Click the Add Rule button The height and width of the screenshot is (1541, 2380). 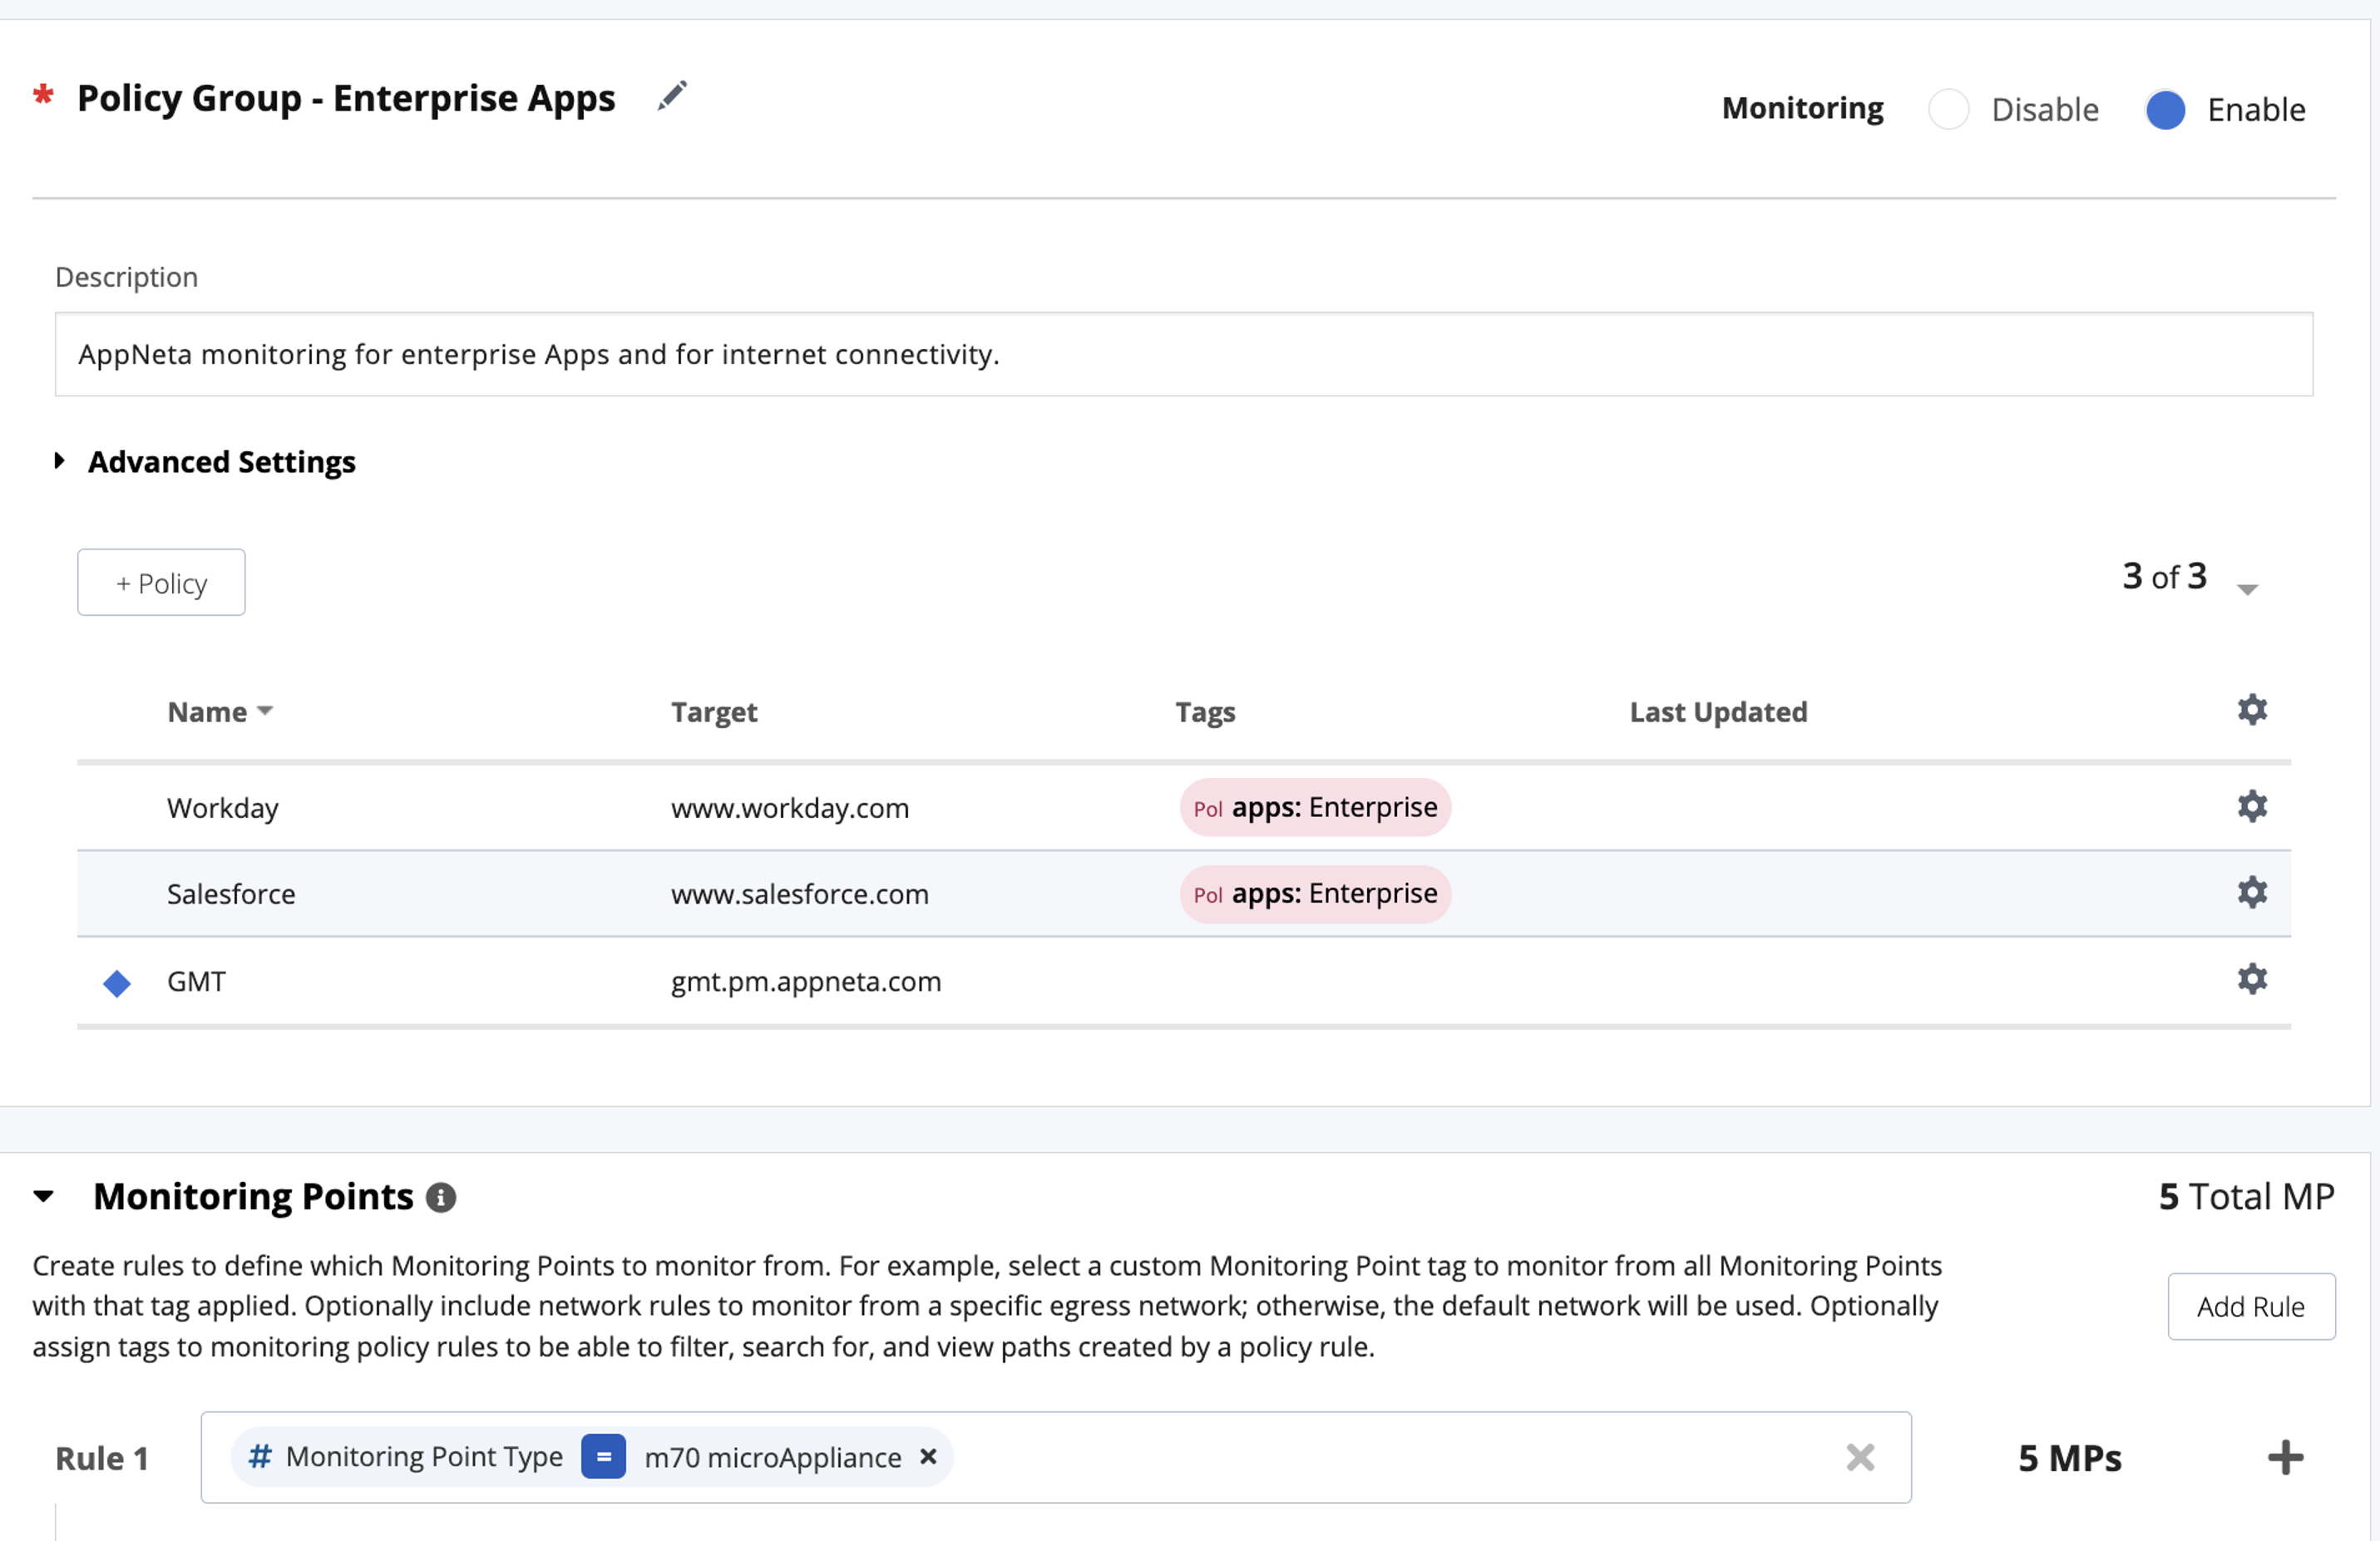(2250, 1306)
